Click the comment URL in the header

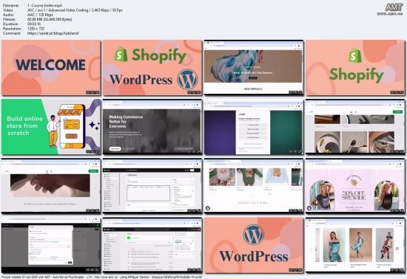(53, 33)
